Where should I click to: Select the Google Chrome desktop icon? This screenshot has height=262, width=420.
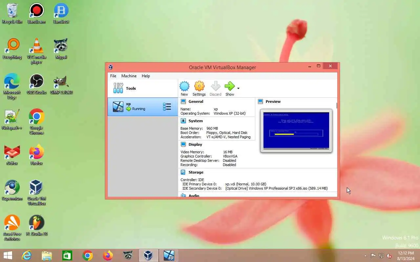[36, 122]
